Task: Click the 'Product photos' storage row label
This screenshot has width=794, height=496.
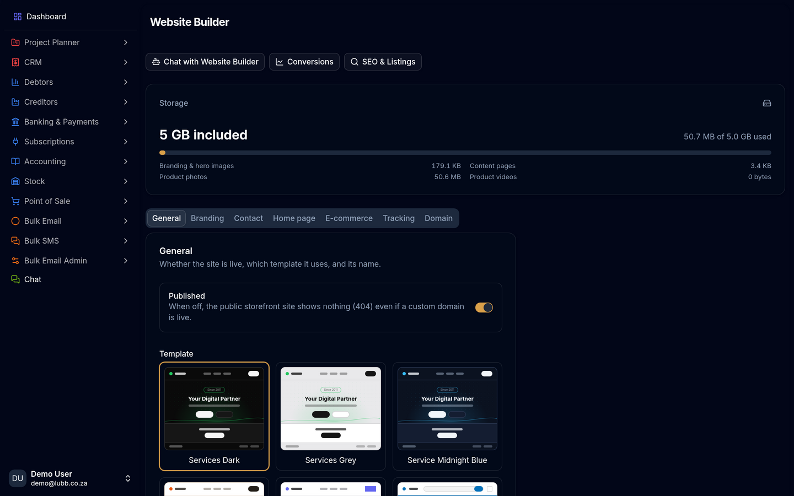Action: coord(183,177)
